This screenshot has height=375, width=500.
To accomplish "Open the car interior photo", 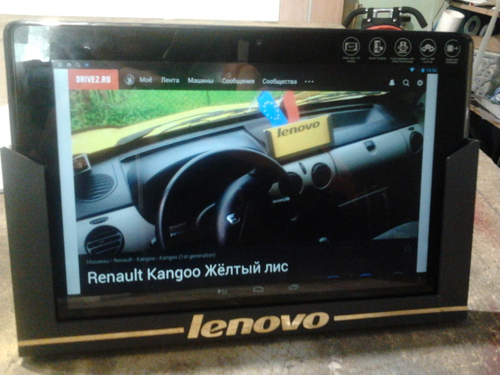I will coord(247,172).
